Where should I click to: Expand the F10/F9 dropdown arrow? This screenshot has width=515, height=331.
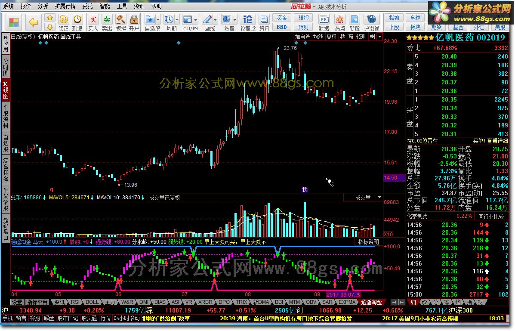[195, 20]
